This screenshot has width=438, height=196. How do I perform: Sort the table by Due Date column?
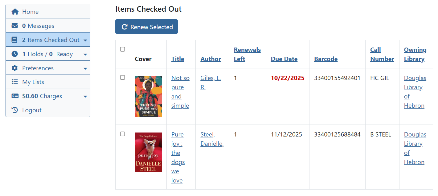(x=284, y=59)
